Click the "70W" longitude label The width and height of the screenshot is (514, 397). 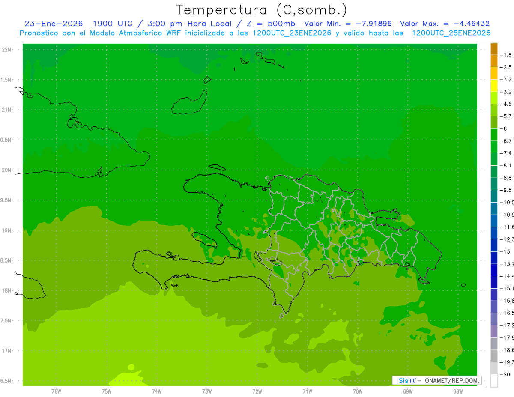(357, 392)
